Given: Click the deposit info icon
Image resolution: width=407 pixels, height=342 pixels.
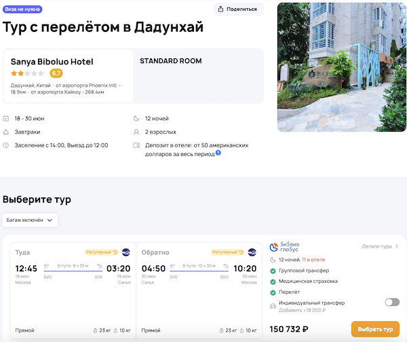Looking at the screenshot, I should (218, 153).
